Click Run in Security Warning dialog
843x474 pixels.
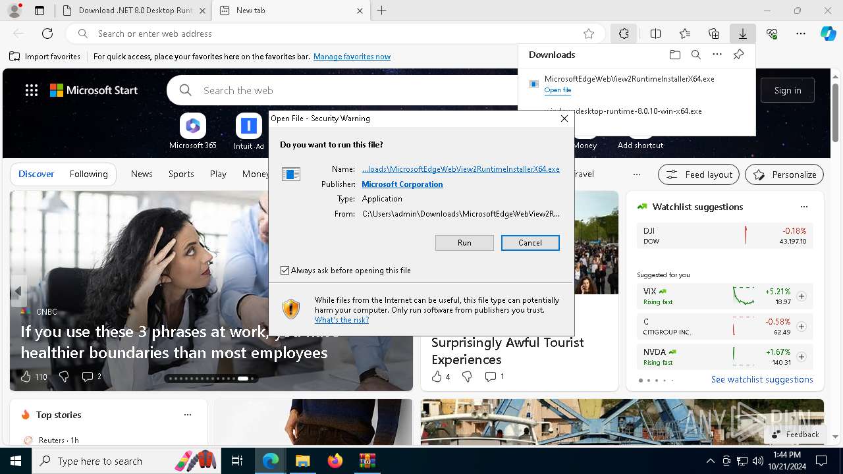pos(464,243)
